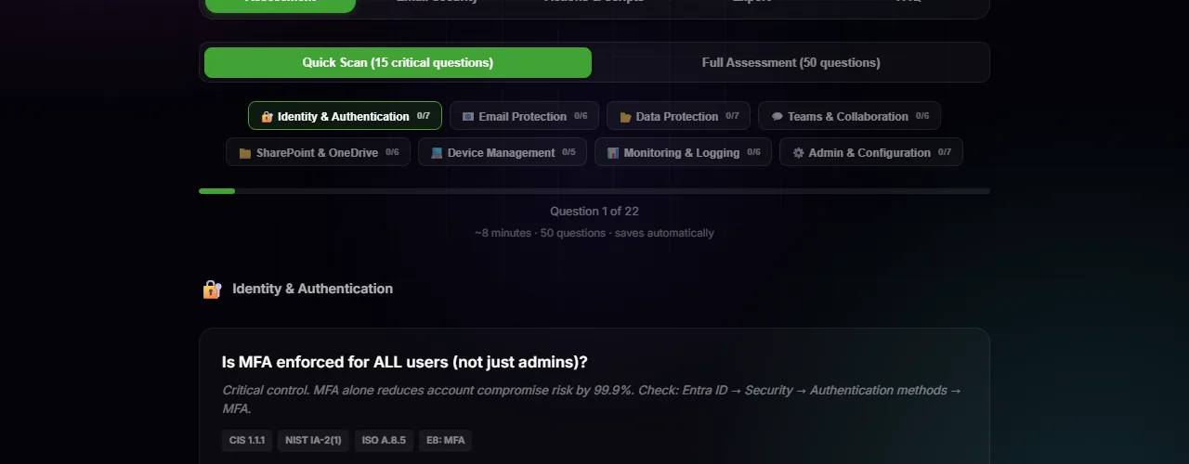Image resolution: width=1189 pixels, height=464 pixels.
Task: Select the Identity & Authentication lock icon chip
Action: [x=268, y=117]
